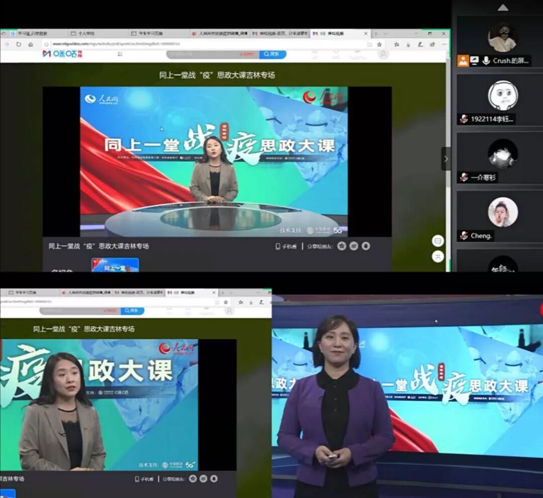This screenshot has height=498, width=543.
Task: Click 手机看 link under the upper video
Action: [x=286, y=246]
